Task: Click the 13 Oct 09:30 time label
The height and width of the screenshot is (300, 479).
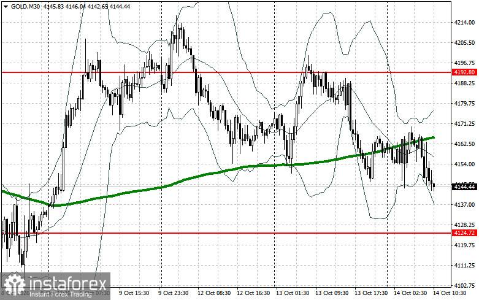Action: click(x=332, y=293)
